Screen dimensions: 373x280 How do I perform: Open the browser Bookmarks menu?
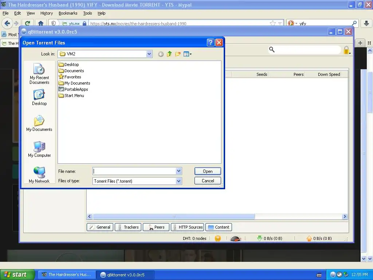[68, 13]
